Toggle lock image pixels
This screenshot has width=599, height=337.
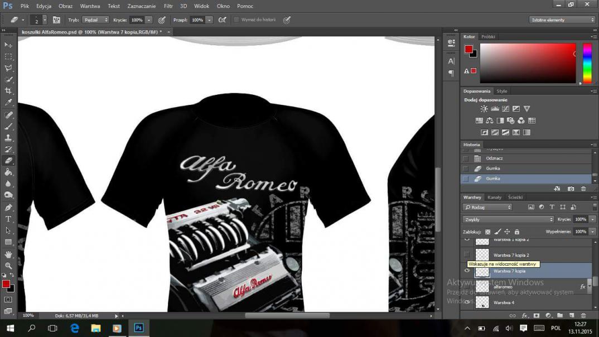[x=497, y=232]
